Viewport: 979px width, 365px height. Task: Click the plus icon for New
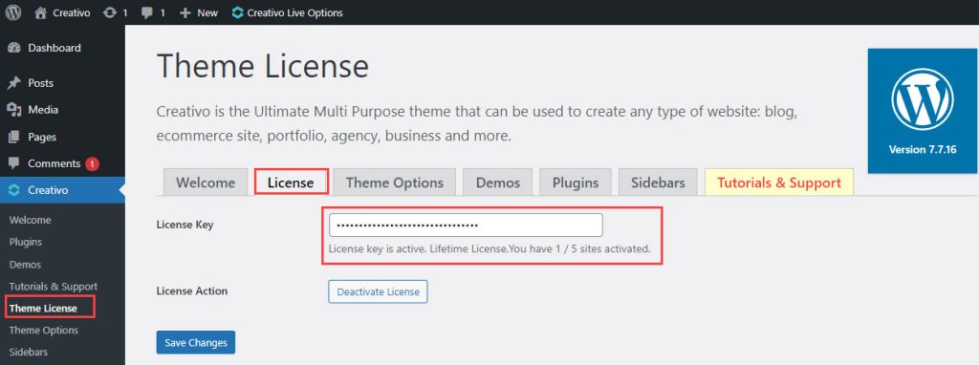point(185,12)
